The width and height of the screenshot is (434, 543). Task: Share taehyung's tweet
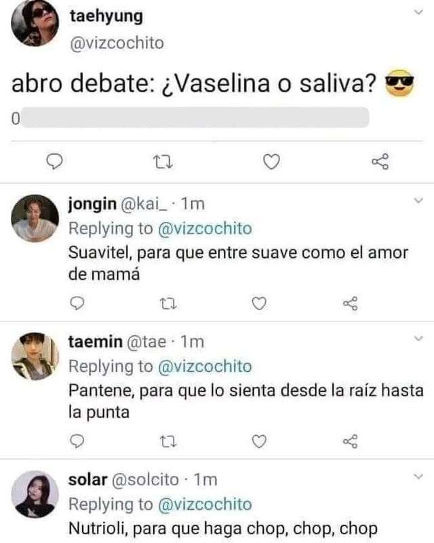[x=380, y=160]
